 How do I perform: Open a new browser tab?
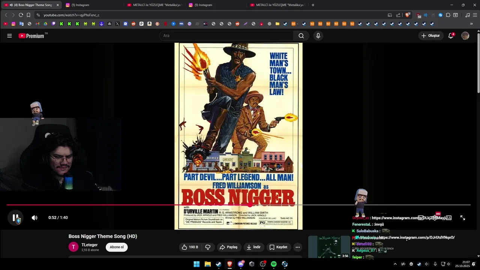point(313,5)
